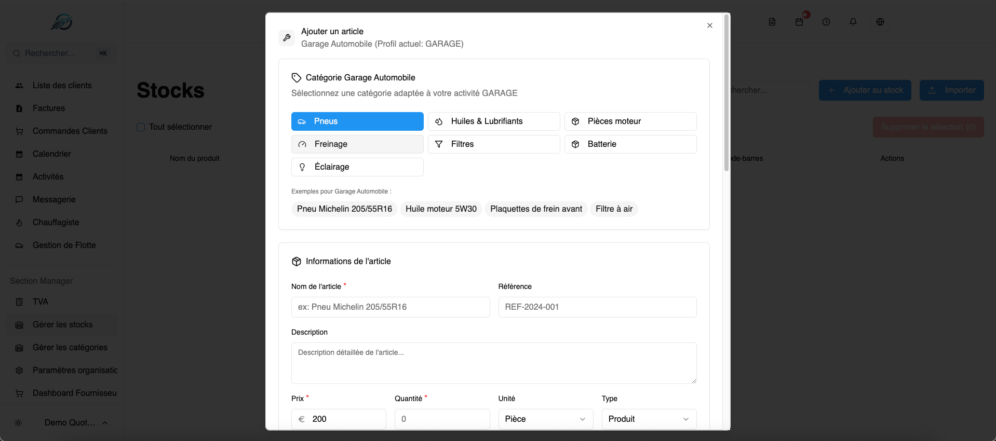Click the box icon on the Batterie button
The image size is (996, 441).
[575, 144]
